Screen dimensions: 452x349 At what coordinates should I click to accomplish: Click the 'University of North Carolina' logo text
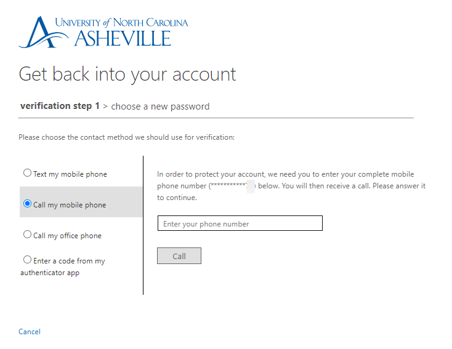tap(121, 23)
